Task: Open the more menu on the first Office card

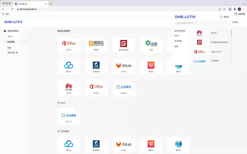Action: tap(77, 38)
